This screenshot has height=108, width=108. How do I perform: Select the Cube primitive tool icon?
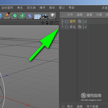tap(1, 16)
